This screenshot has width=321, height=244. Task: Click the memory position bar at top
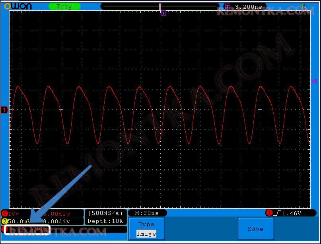click(x=160, y=6)
